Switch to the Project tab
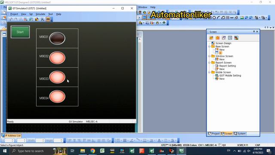Screen dimensions: 275x155 point(214,134)
